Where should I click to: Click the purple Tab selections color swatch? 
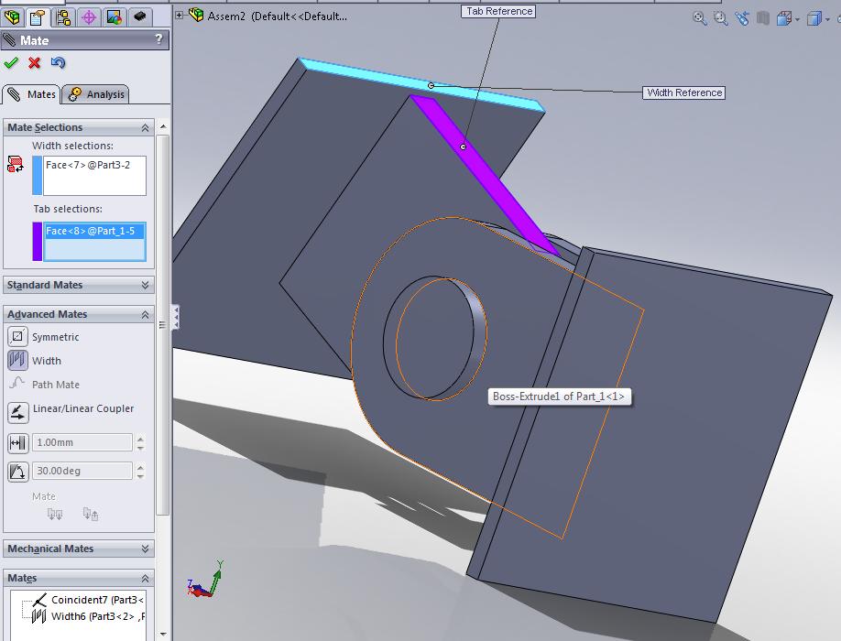click(37, 241)
